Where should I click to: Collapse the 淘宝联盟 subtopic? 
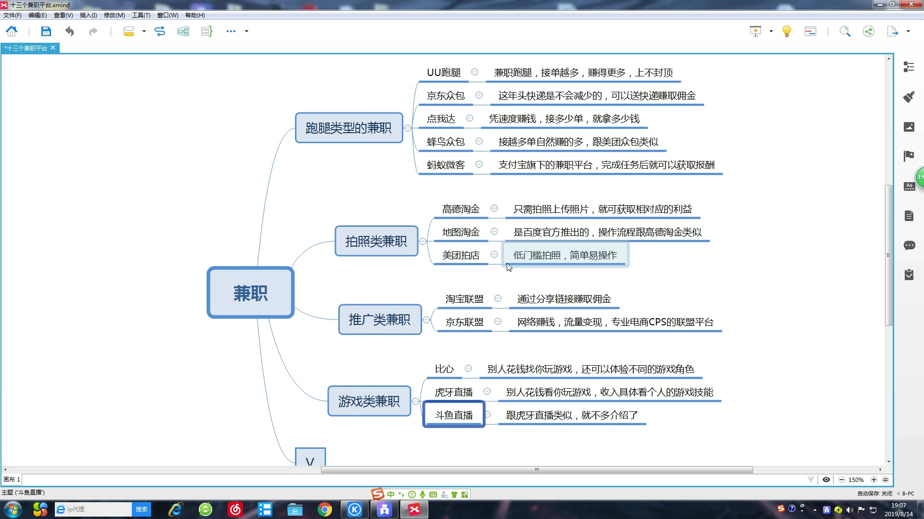498,298
